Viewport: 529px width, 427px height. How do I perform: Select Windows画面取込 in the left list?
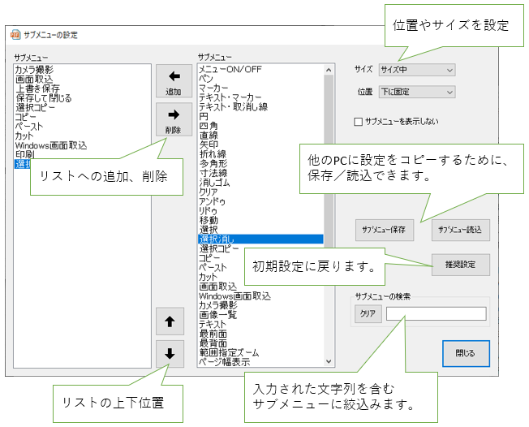(50, 145)
